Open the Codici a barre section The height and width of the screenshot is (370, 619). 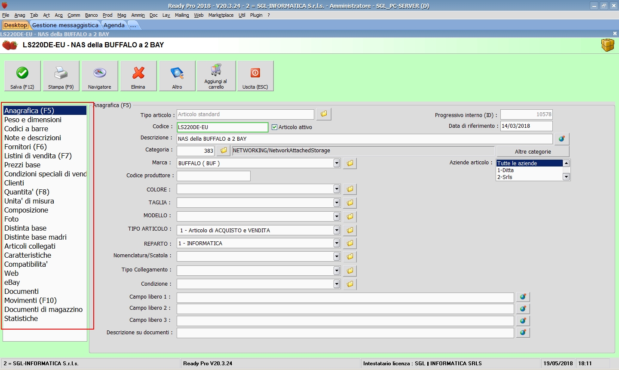pos(45,129)
